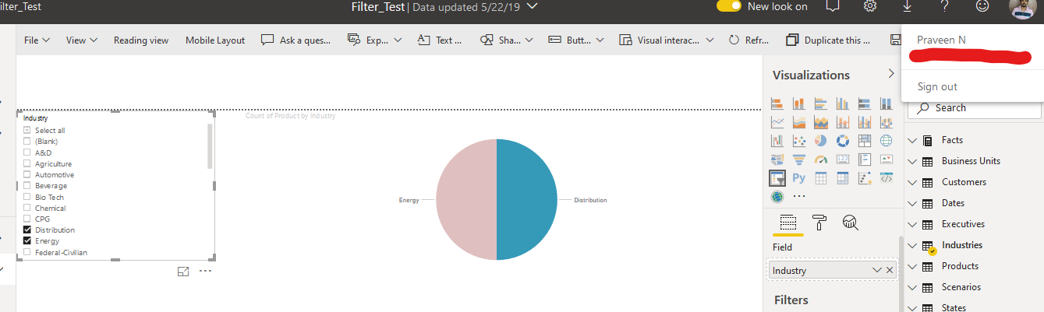Click the Download arrow in header
Viewport: 1044px width, 312px height.
[908, 6]
